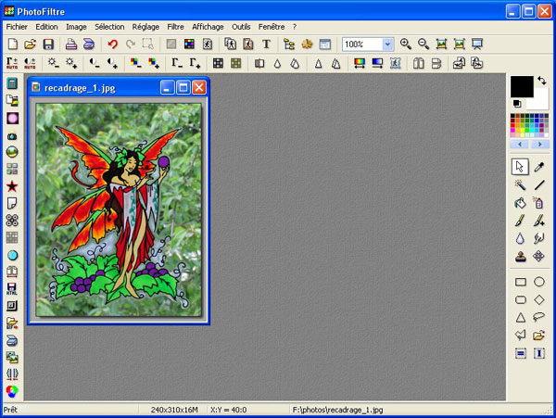Click the color wheel icon at sidebar bottom
Screen dimensions: 556x418
[12, 391]
